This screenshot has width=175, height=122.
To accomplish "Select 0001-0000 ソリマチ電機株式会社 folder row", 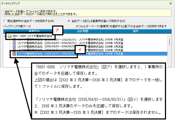I will 32,36.
